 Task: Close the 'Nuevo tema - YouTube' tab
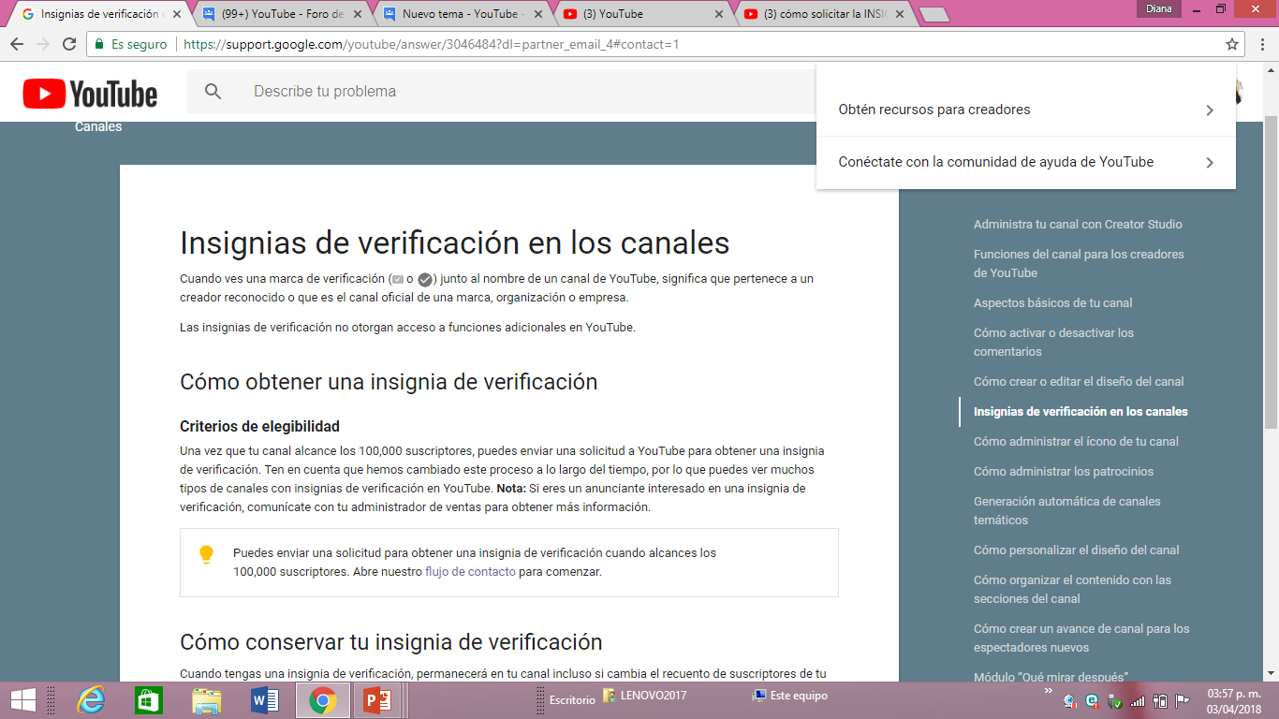pyautogui.click(x=538, y=14)
